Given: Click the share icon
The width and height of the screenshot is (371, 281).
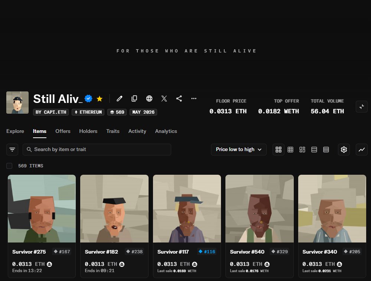Looking at the screenshot, I should [x=179, y=98].
